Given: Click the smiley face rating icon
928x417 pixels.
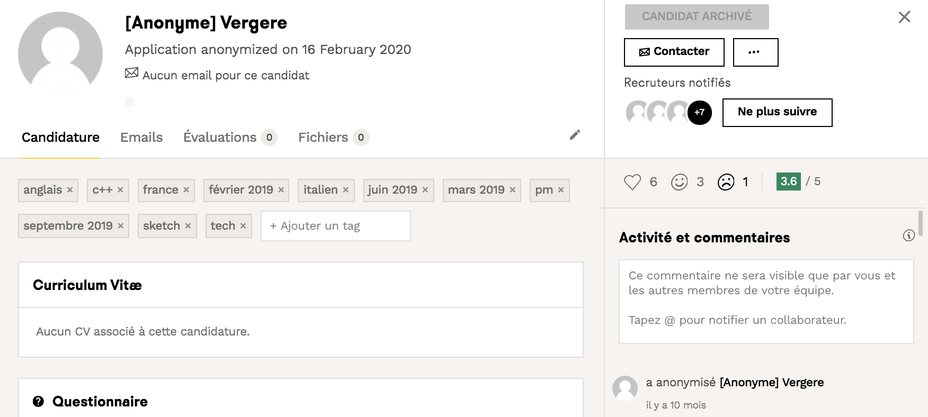Looking at the screenshot, I should click(x=679, y=182).
